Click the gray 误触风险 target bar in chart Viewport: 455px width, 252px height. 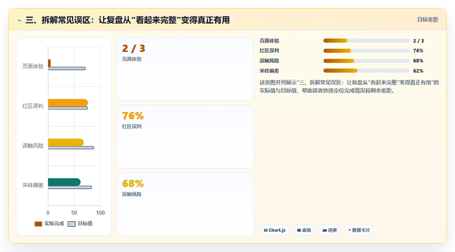[x=71, y=148]
